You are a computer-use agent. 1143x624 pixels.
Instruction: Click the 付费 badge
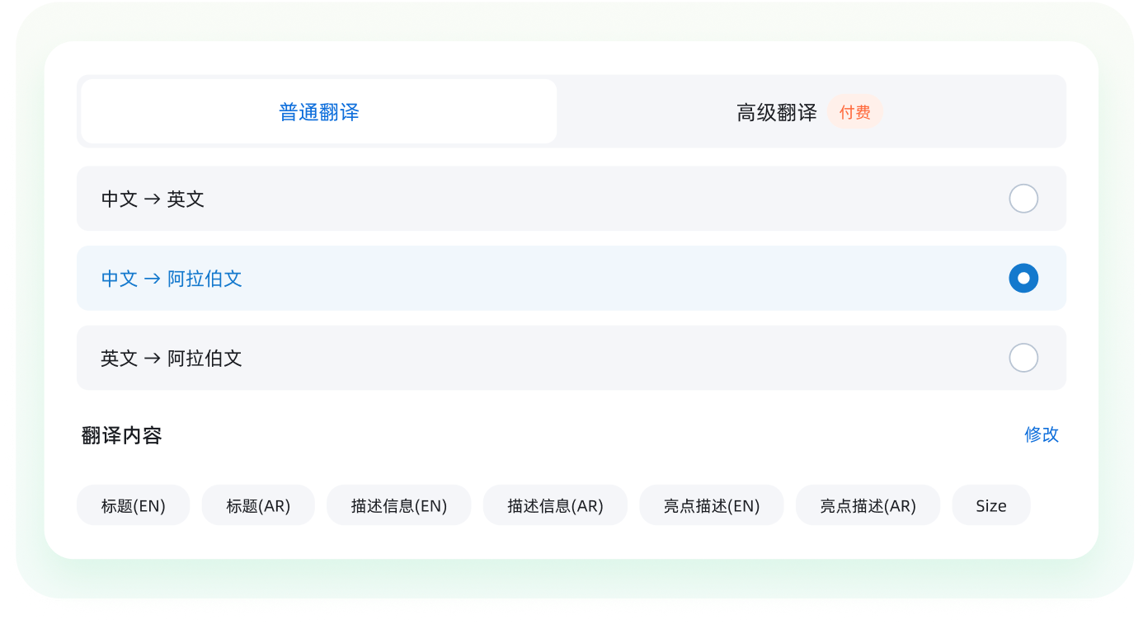(855, 112)
